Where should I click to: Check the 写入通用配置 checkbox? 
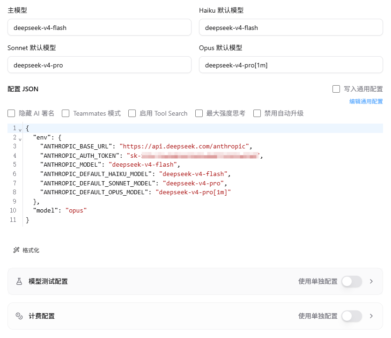click(336, 89)
